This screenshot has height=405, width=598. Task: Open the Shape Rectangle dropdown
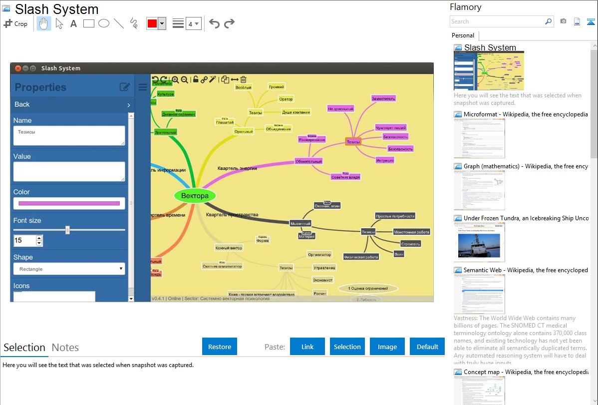69,269
